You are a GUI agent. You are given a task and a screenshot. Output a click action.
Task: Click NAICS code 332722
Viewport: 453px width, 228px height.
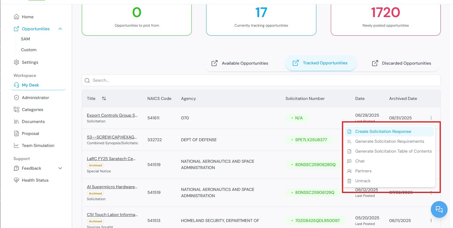click(x=154, y=140)
